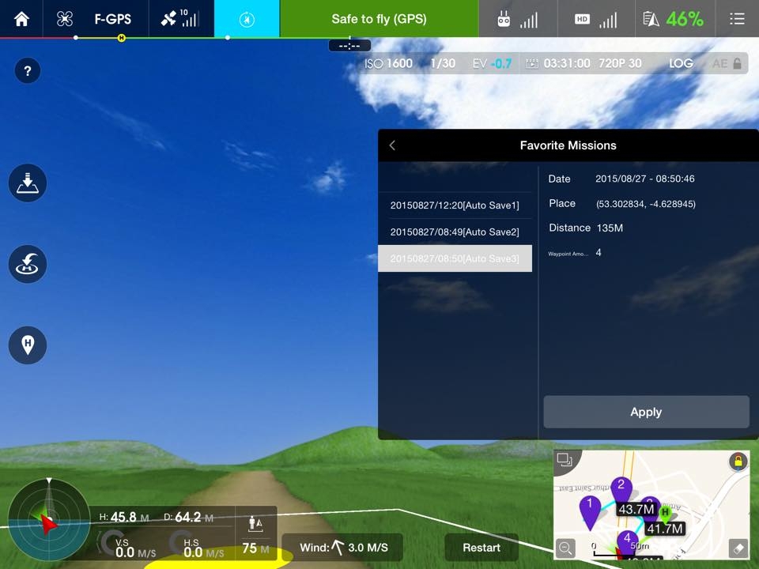Select mission 20150827/12:20 Auto Save1
This screenshot has height=569, width=759.
point(455,205)
